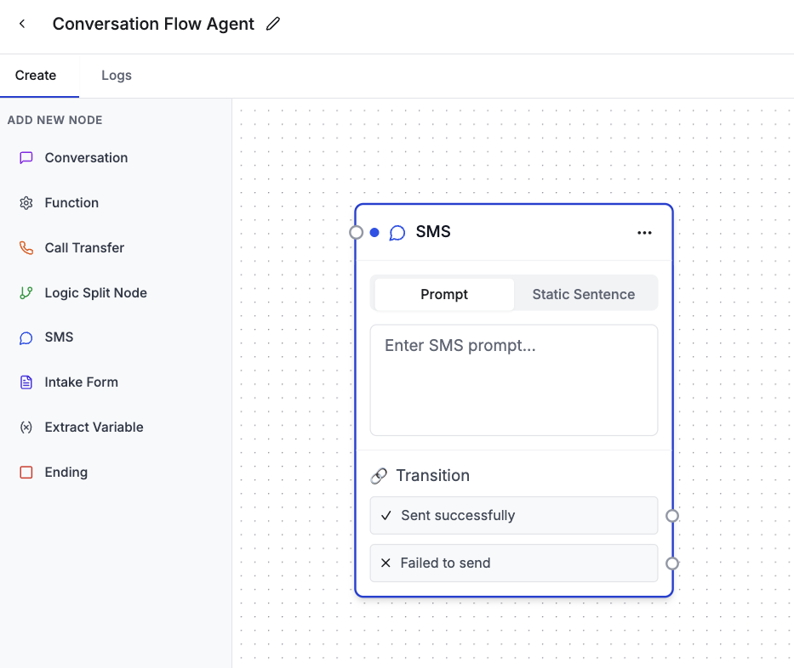Select Static Sentence mode in SMS node
This screenshot has height=668, width=794.
[x=583, y=294]
